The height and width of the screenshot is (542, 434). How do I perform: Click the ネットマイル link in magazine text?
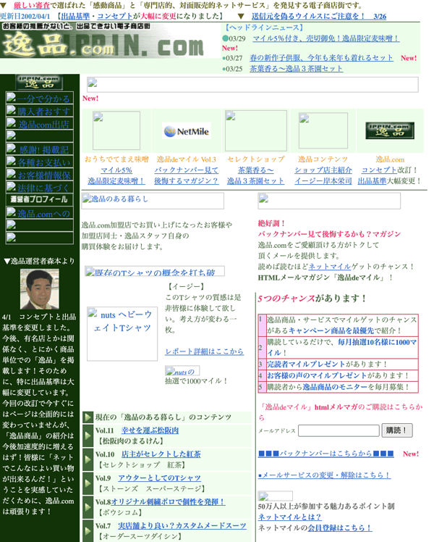pyautogui.click(x=330, y=267)
